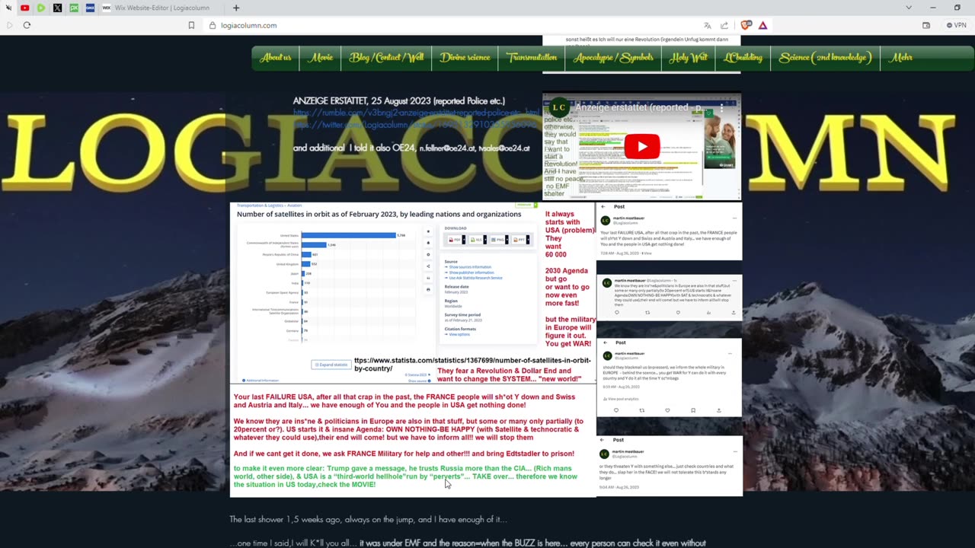This screenshot has height=548, width=975.
Task: Click retweet icon on the 8:59 AM tweet
Action: pyautogui.click(x=641, y=410)
